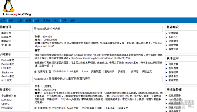This screenshot has width=197, height=112.
Task: Open 音乐视频 under 软件应用
Action: [173, 72]
